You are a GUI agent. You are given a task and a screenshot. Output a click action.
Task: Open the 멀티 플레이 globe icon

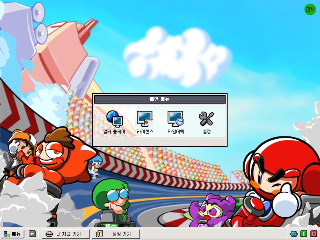click(x=114, y=119)
